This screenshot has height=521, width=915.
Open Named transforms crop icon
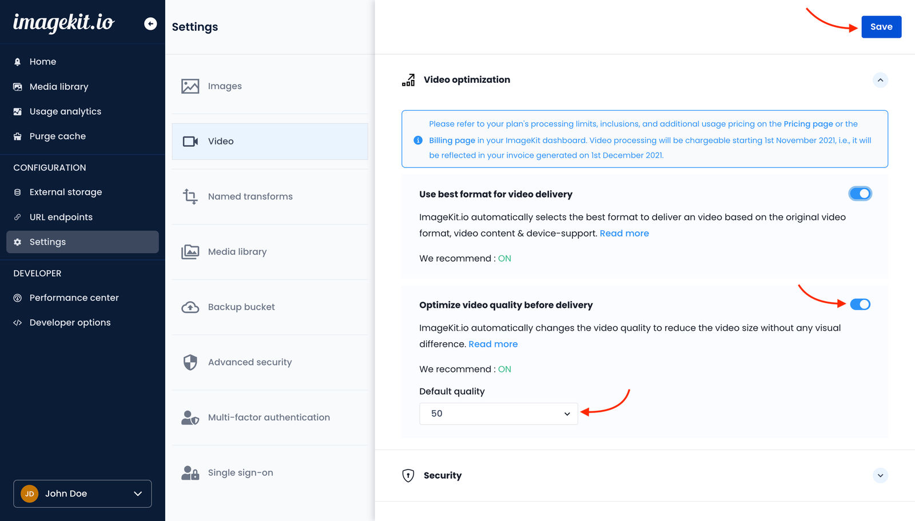pyautogui.click(x=190, y=197)
